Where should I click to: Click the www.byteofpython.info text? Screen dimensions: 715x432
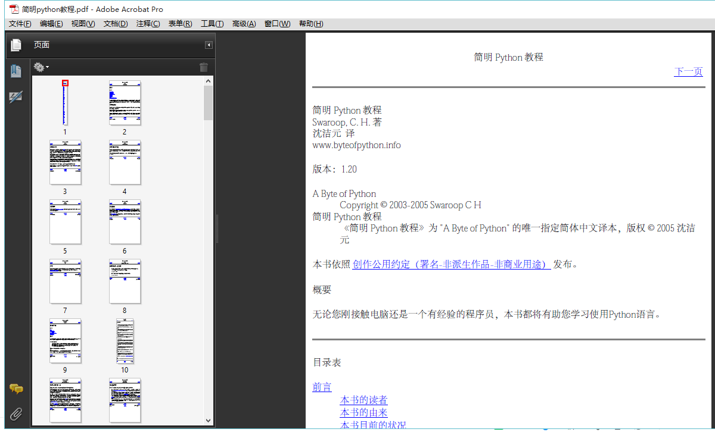click(356, 145)
